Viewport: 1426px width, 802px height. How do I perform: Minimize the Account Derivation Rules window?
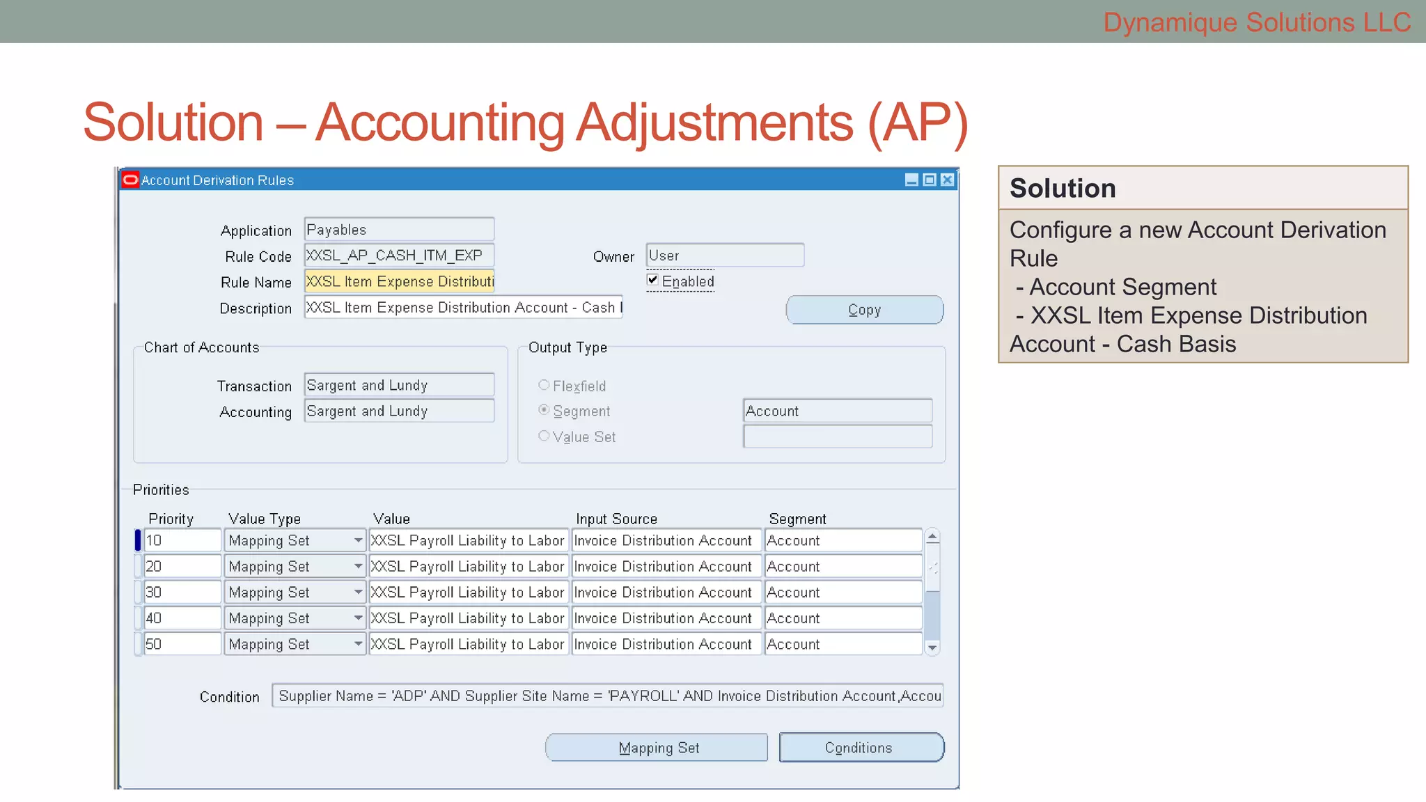pos(911,180)
